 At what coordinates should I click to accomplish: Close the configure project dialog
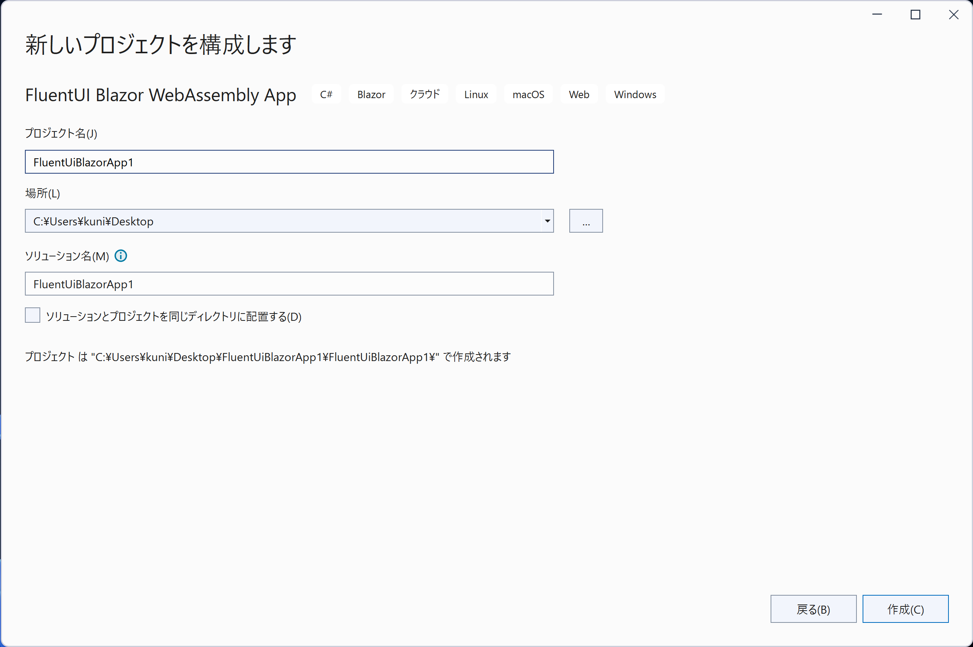953,15
